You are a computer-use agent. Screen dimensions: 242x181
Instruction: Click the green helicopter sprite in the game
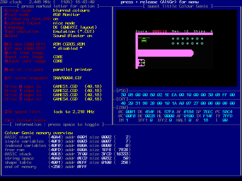tap(144, 40)
